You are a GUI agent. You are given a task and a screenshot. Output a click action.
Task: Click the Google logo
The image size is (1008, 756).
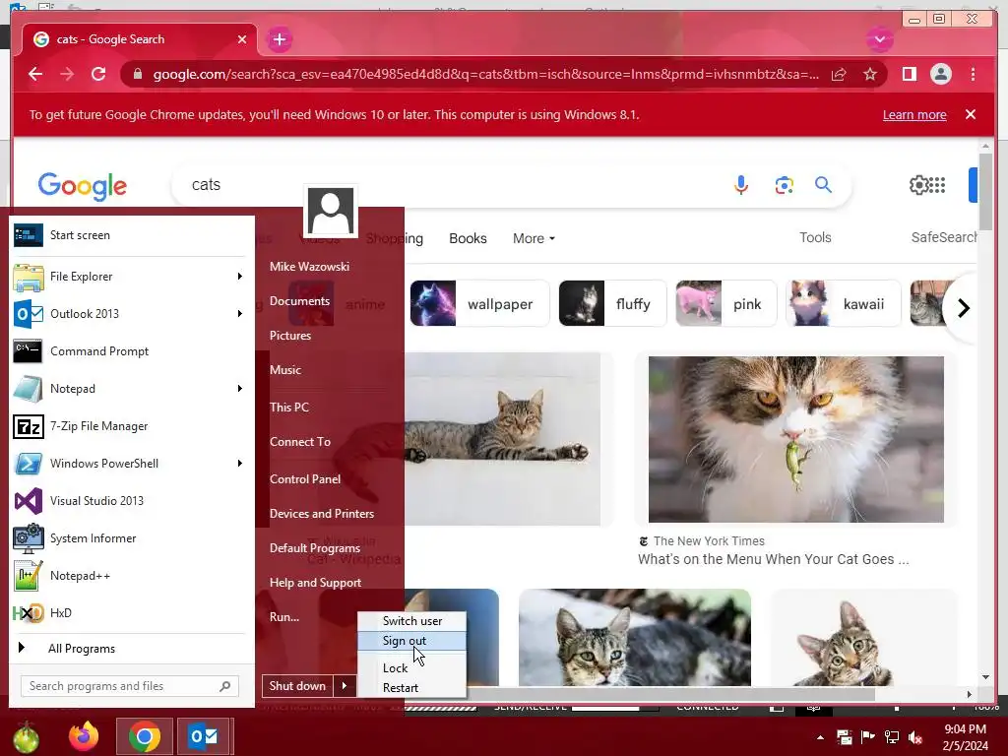(83, 186)
